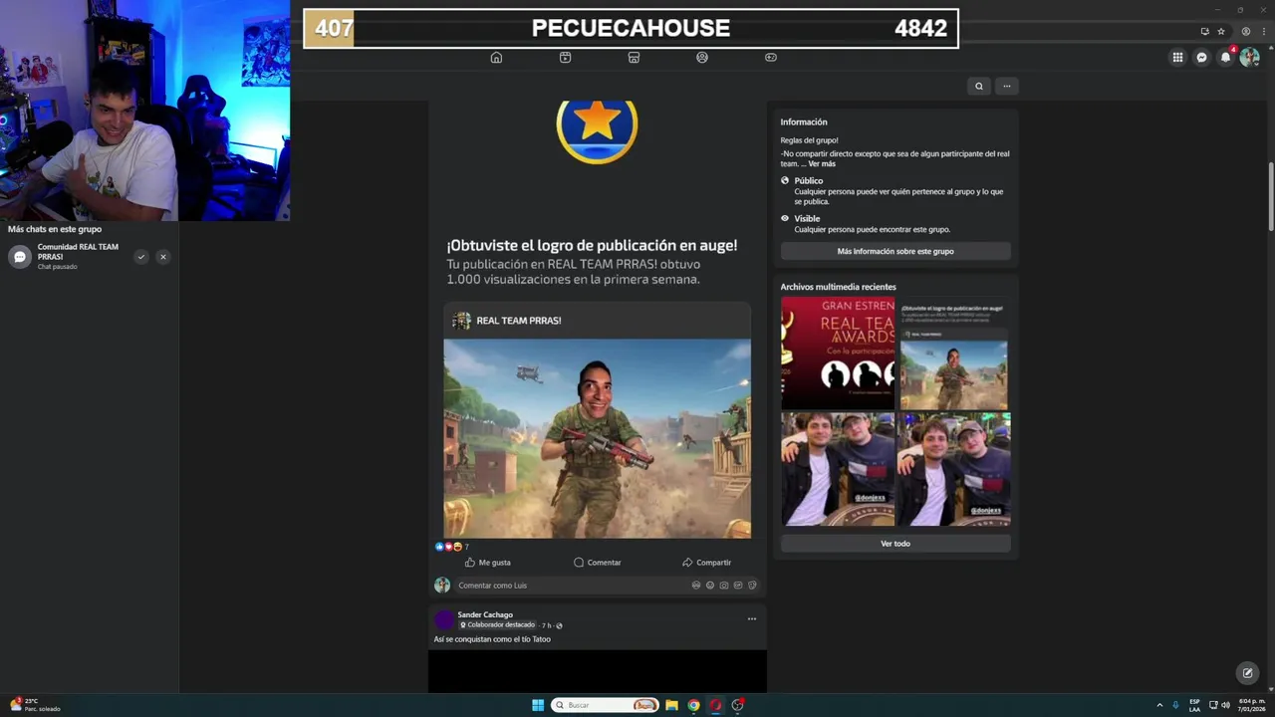Open Sander Cachago's purple avatar

(x=444, y=619)
